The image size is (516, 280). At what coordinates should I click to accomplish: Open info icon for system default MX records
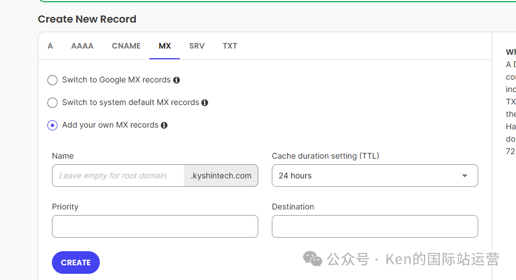[x=205, y=103]
